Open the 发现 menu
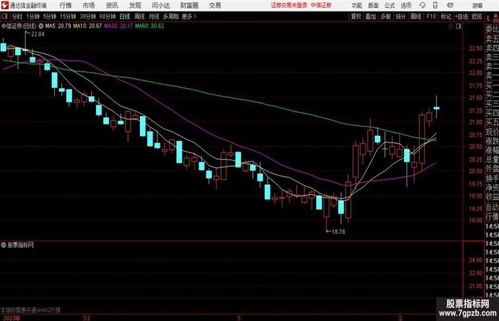Image resolution: width=499 pixels, height=321 pixels. pos(135,5)
